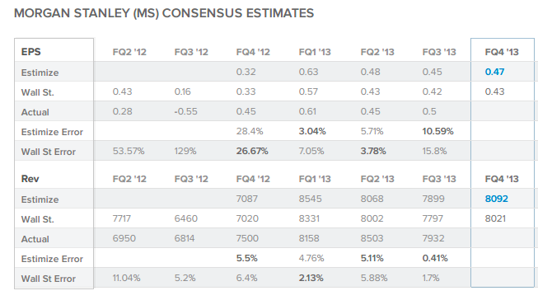Click the Actual revenue value 8503
This screenshot has height=300, width=538.
pyautogui.click(x=372, y=238)
